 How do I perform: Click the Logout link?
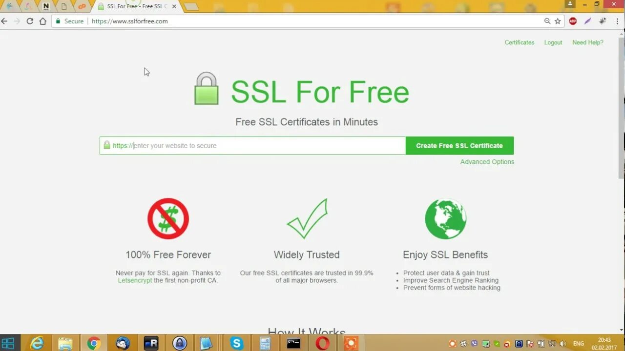553,42
